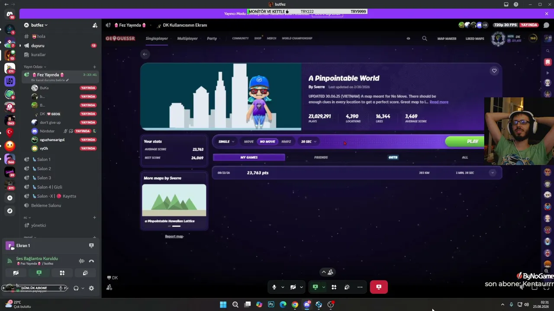This screenshot has width=554, height=311.
Task: Click the red stop watching stream button
Action: tap(379, 287)
